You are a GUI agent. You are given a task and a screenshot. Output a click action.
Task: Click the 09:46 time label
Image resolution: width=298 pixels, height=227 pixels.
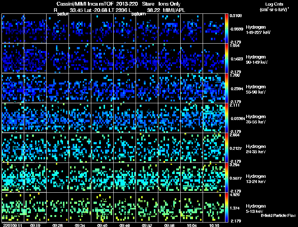(124, 225)
